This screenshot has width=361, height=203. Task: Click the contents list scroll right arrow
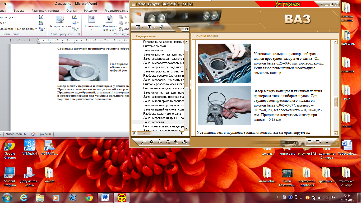(x=182, y=133)
